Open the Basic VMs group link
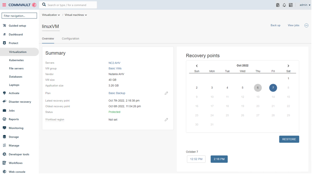The image size is (313, 175). (115, 68)
